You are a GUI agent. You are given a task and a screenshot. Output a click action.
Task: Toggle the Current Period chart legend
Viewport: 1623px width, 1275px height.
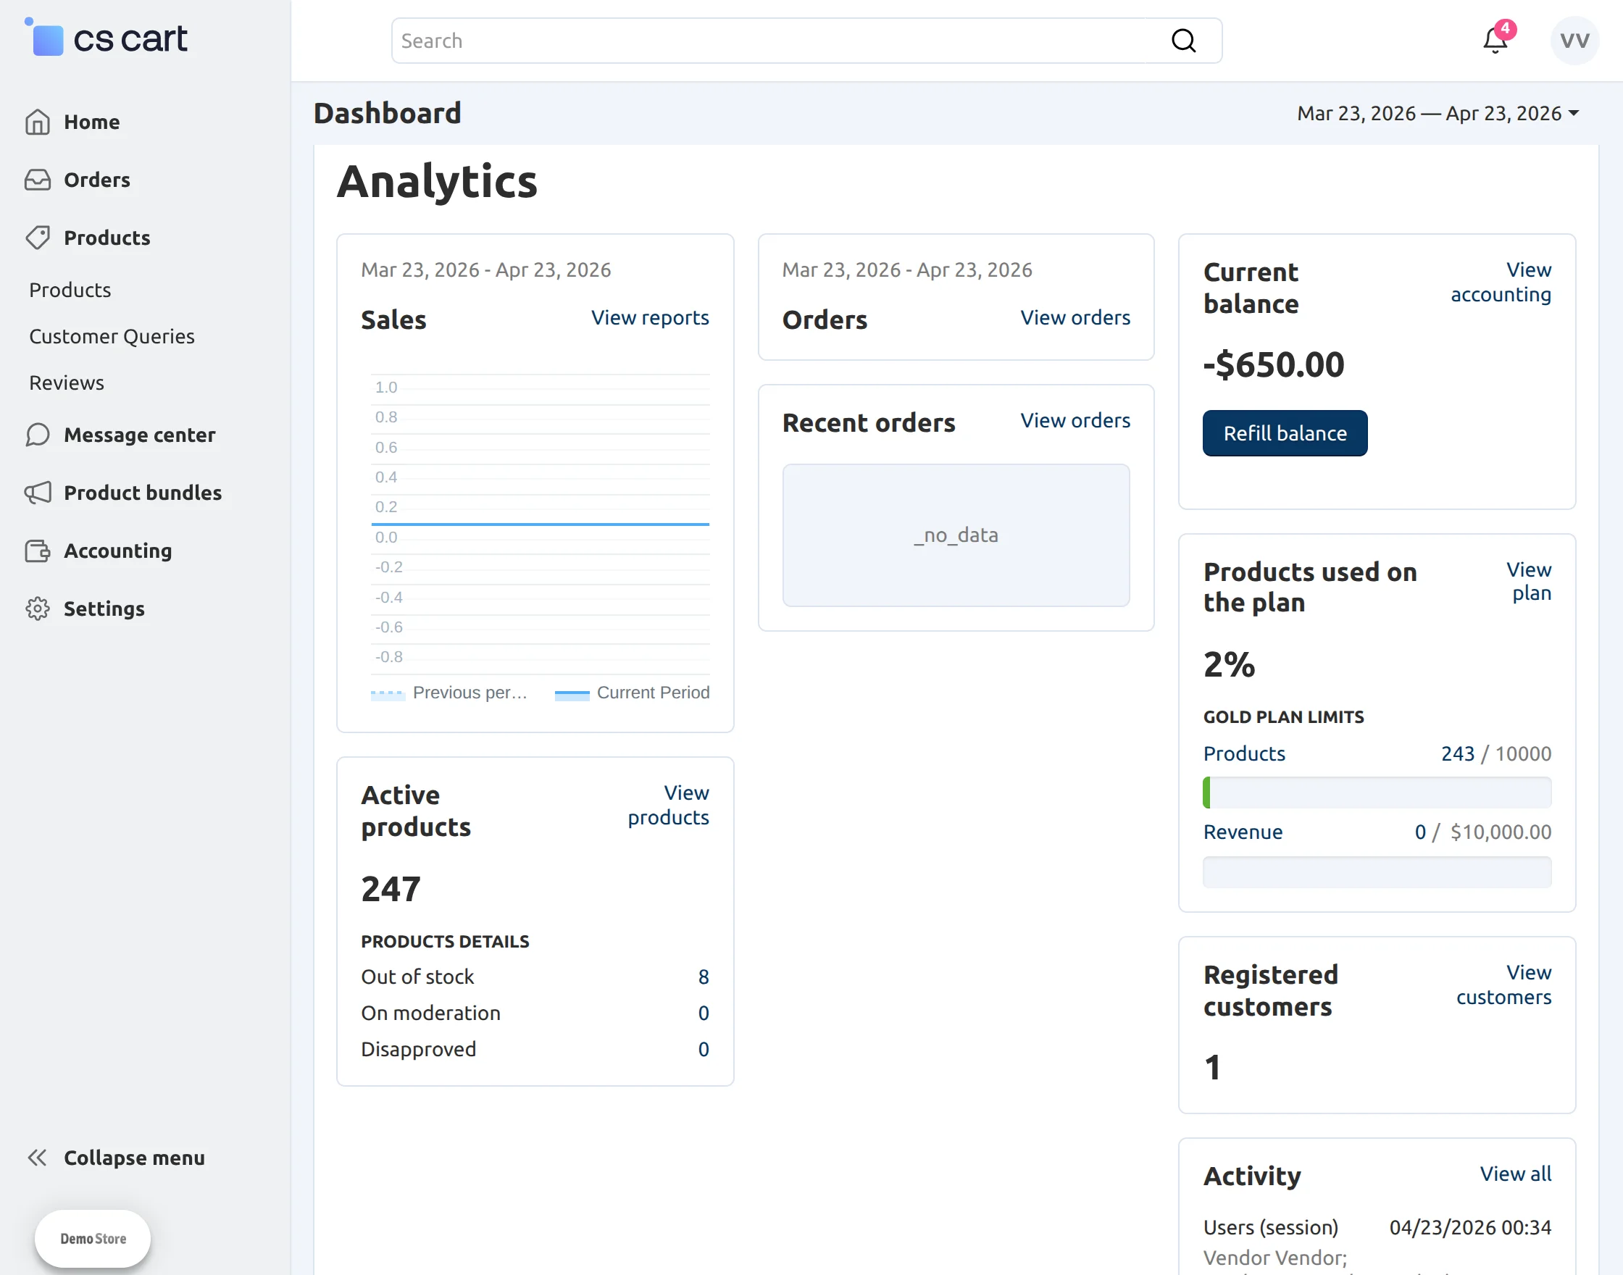pyautogui.click(x=633, y=693)
